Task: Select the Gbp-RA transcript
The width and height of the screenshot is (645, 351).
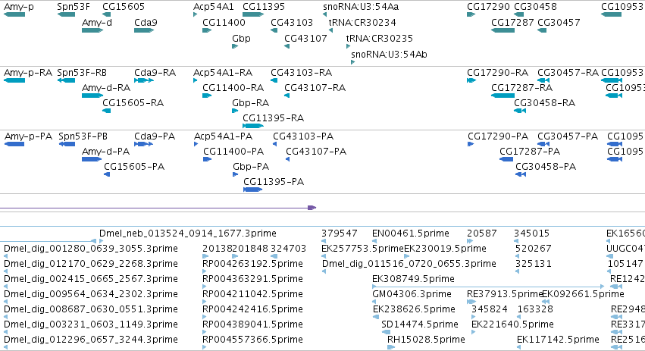Action: 235,111
